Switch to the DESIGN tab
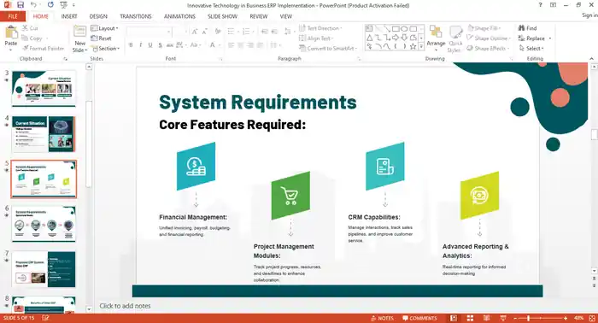The width and height of the screenshot is (598, 323). coord(98,16)
